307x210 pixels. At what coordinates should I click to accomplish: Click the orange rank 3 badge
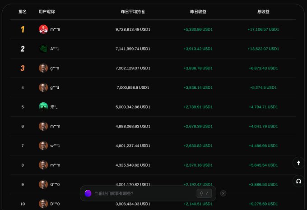coord(23,68)
